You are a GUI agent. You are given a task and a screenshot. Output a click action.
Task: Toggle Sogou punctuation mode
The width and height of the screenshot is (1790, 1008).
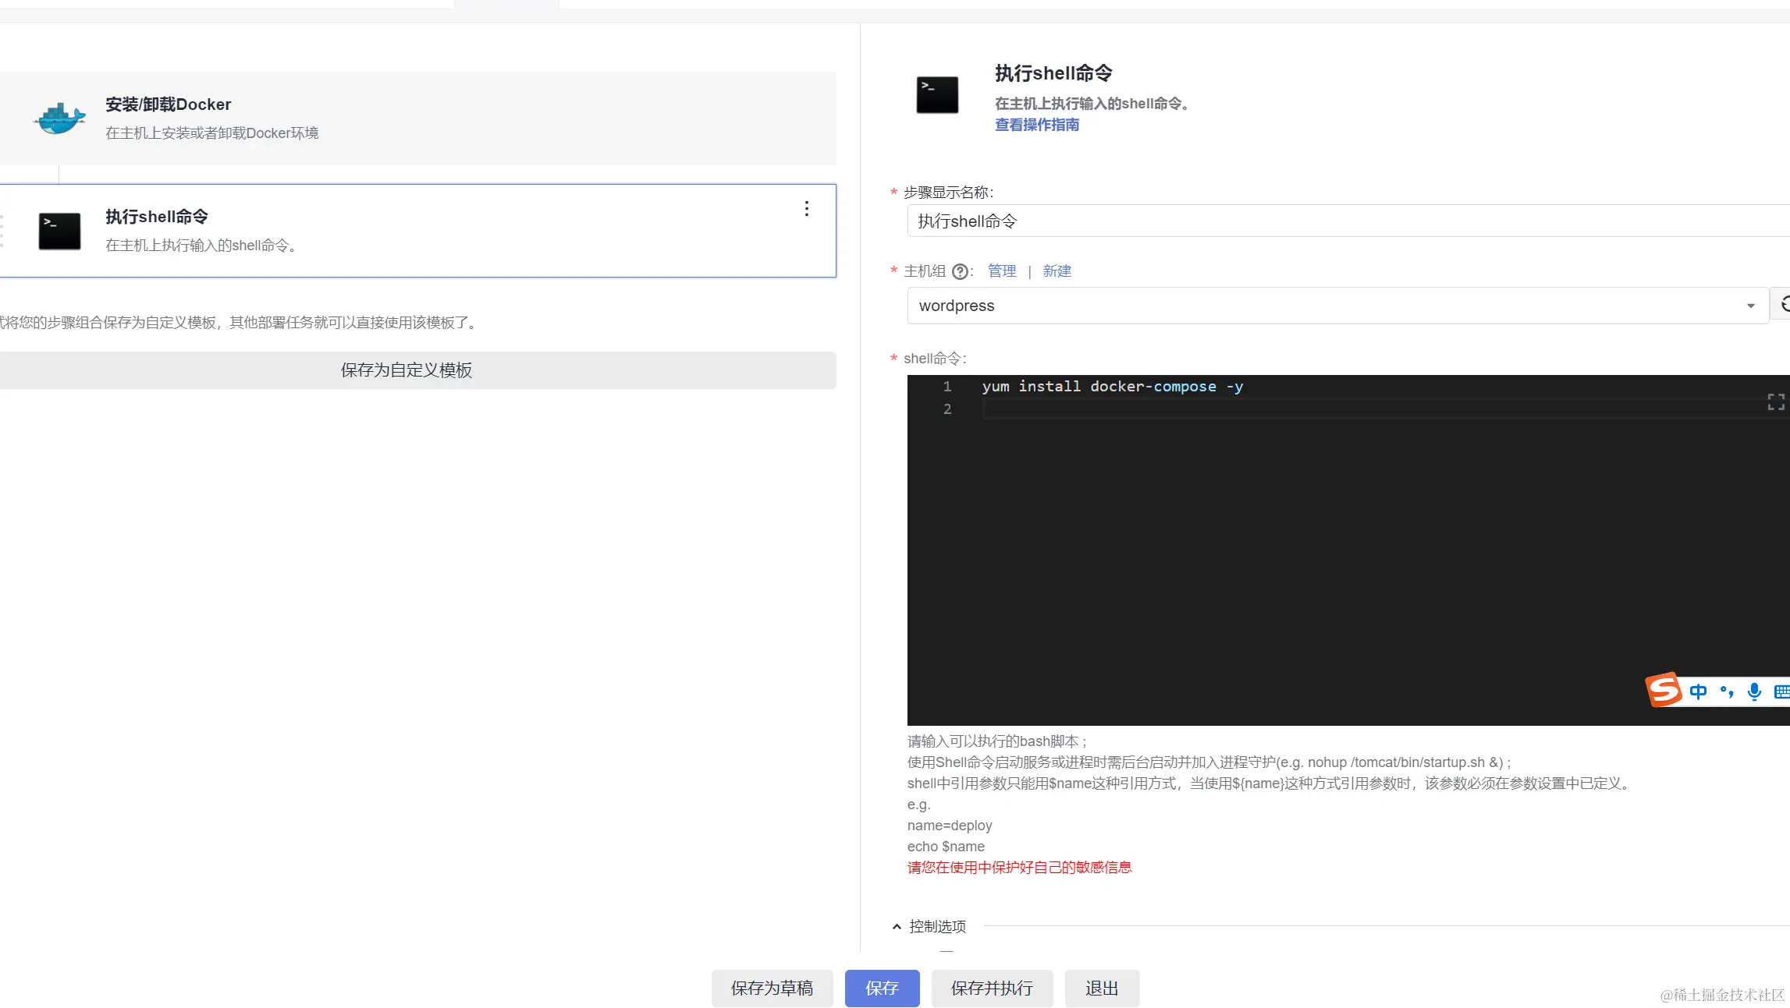coord(1726,691)
